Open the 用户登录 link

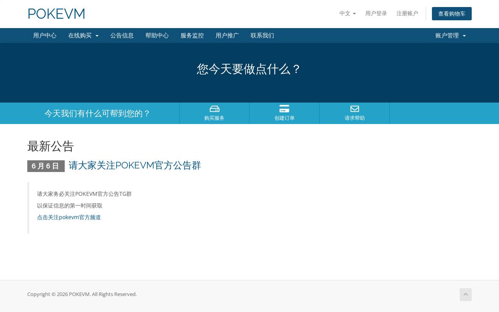[376, 13]
